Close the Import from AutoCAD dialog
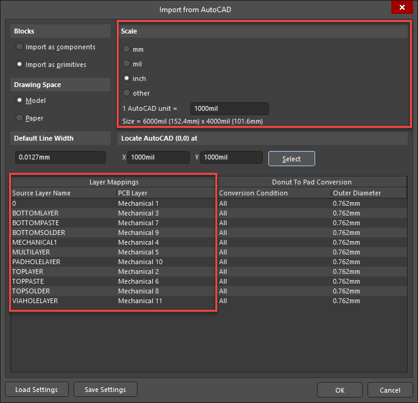 402,7
